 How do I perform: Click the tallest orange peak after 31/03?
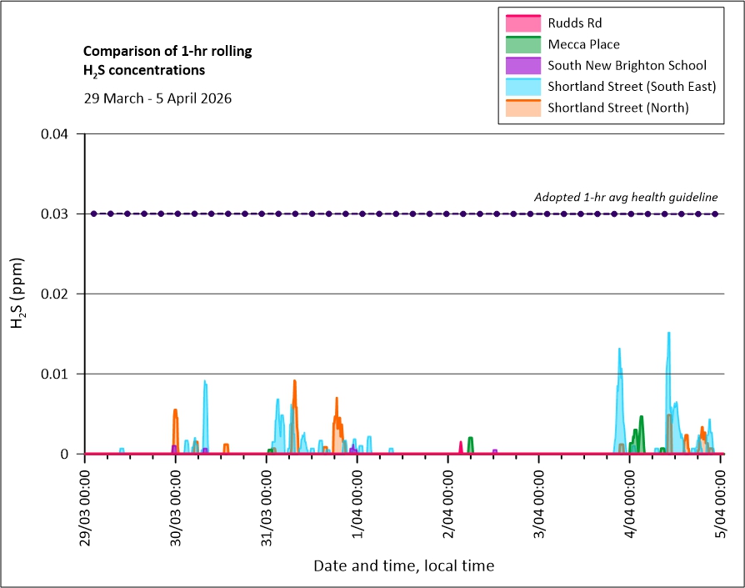[x=294, y=383]
